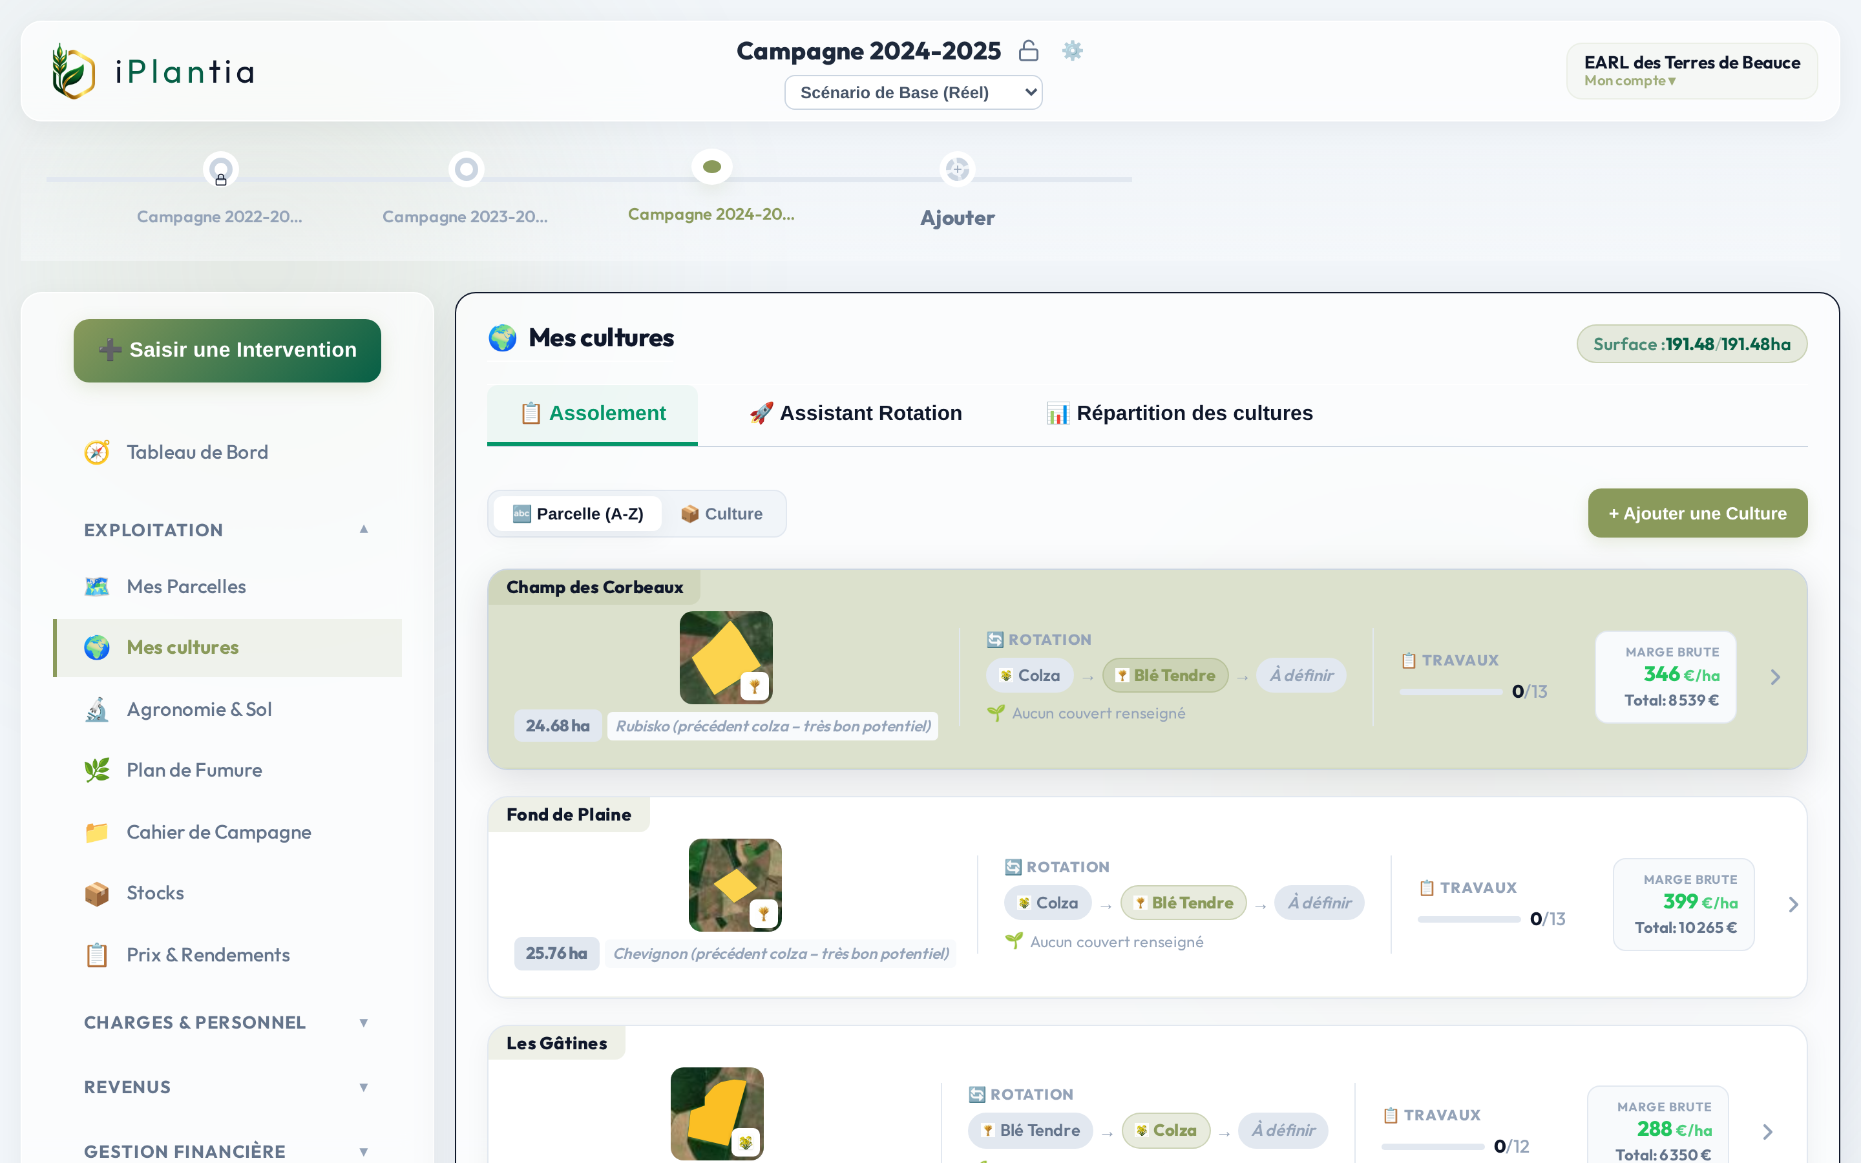
Task: Click Rotation icon in Fond de Plaine
Action: click(1014, 868)
